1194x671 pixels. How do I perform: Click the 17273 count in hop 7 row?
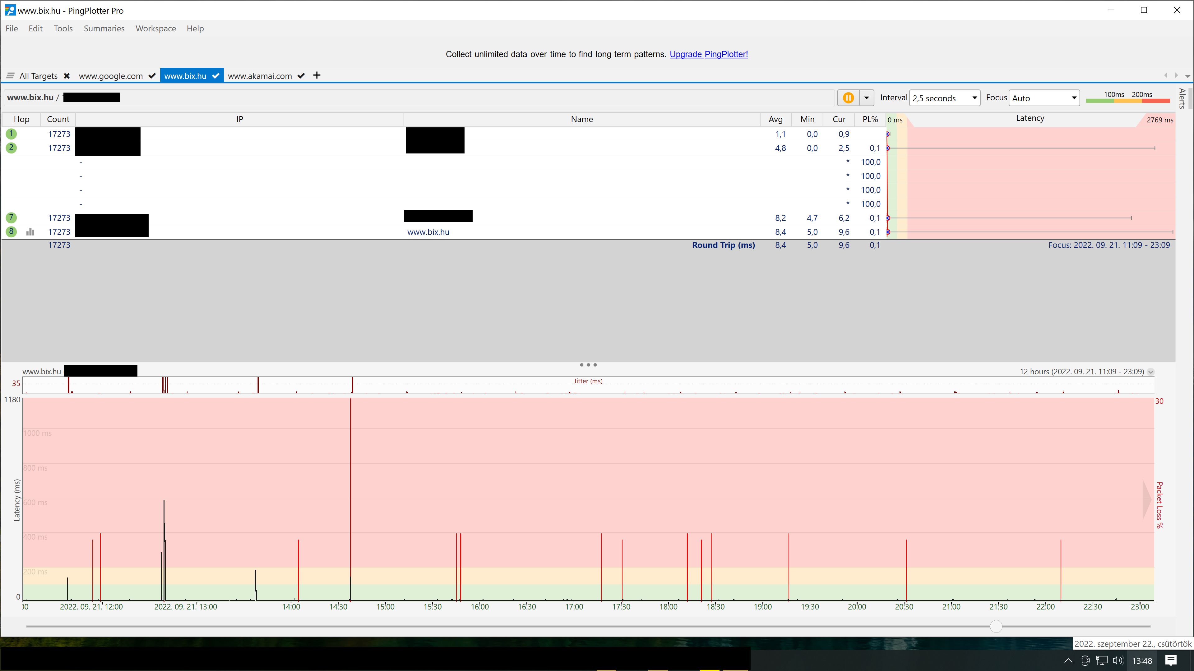coord(59,218)
